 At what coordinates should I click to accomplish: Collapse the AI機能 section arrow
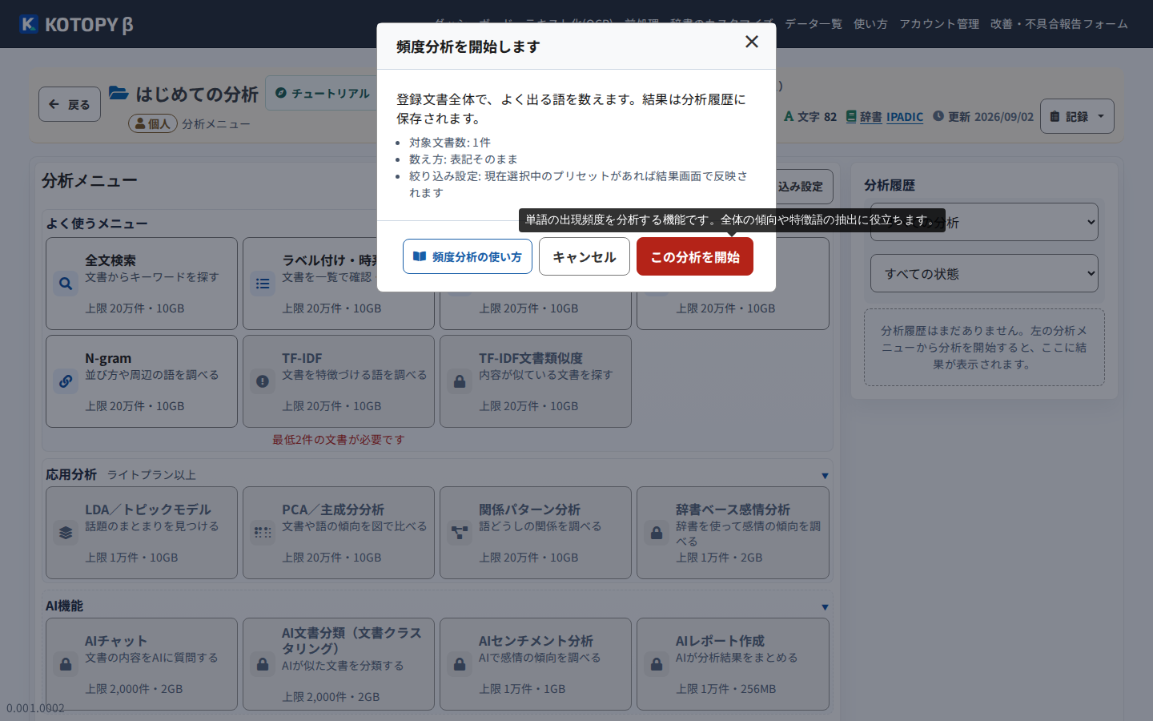825,607
